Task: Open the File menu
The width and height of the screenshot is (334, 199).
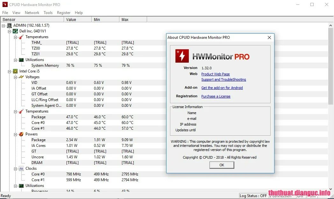Action: pyautogui.click(x=5, y=13)
